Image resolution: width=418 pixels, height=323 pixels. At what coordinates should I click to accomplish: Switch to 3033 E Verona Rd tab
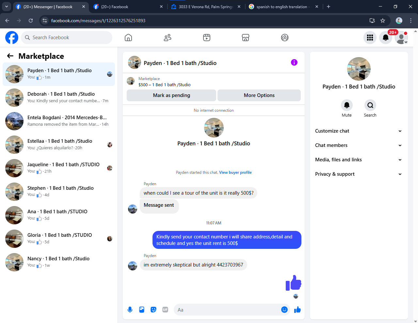206,7
